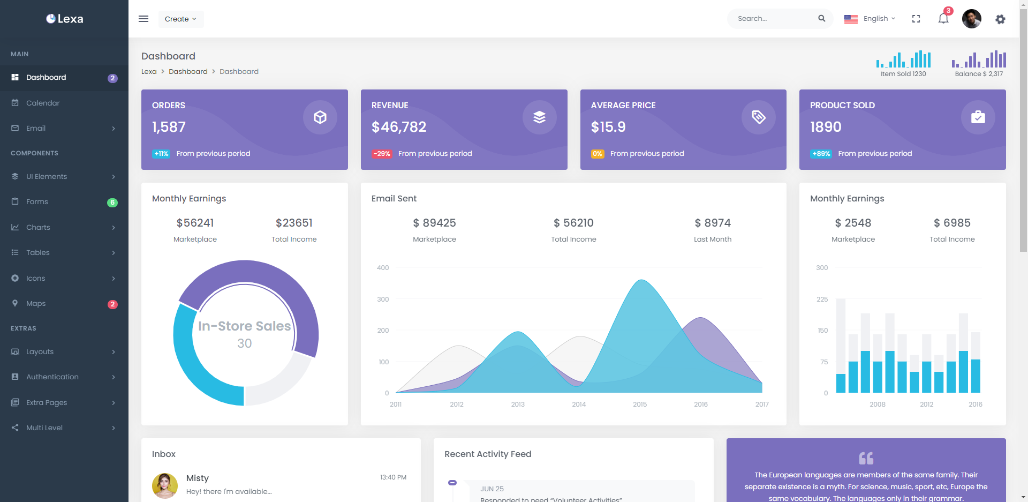
Task: Select Maps in the sidebar
Action: click(36, 303)
